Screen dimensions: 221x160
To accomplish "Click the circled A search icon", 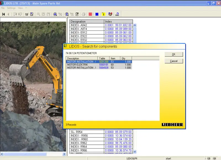I will [55, 14].
